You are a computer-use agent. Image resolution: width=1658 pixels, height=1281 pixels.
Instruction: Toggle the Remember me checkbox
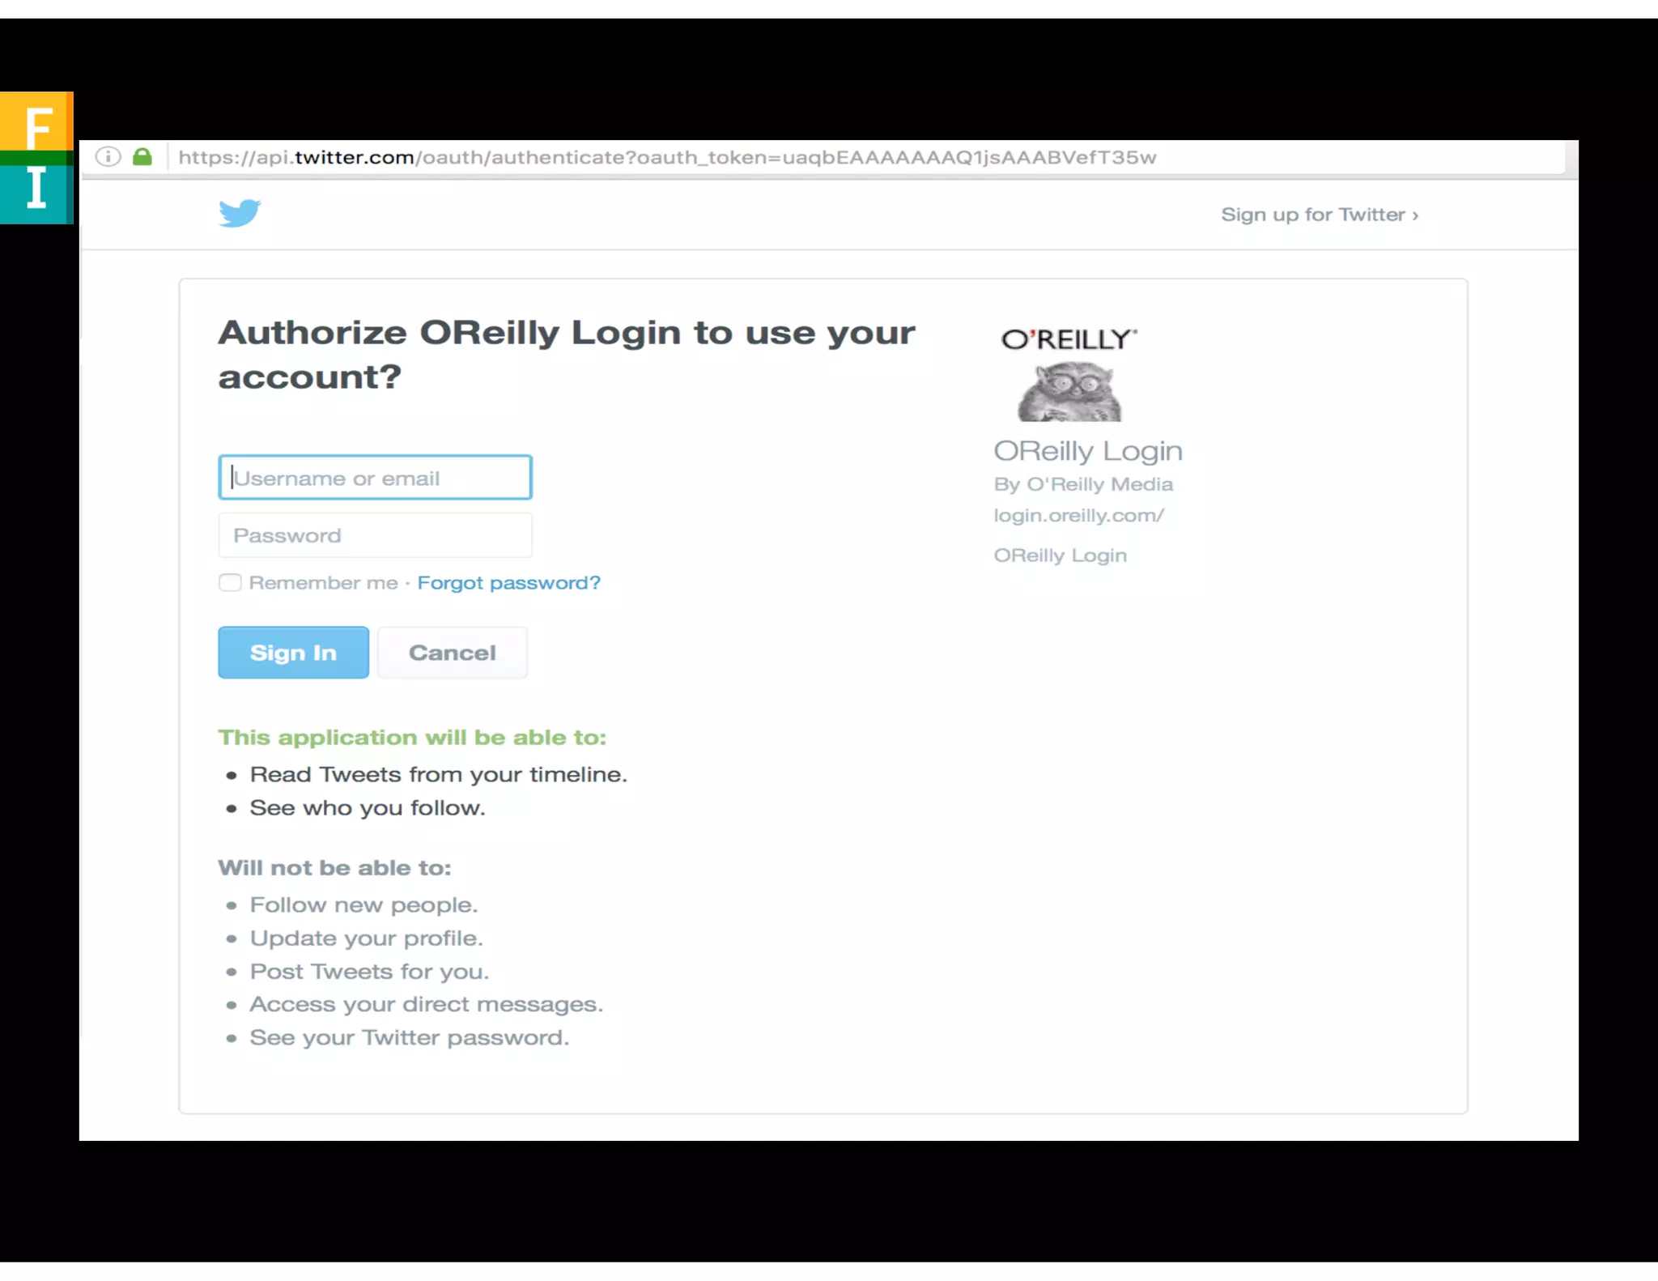pyautogui.click(x=230, y=582)
